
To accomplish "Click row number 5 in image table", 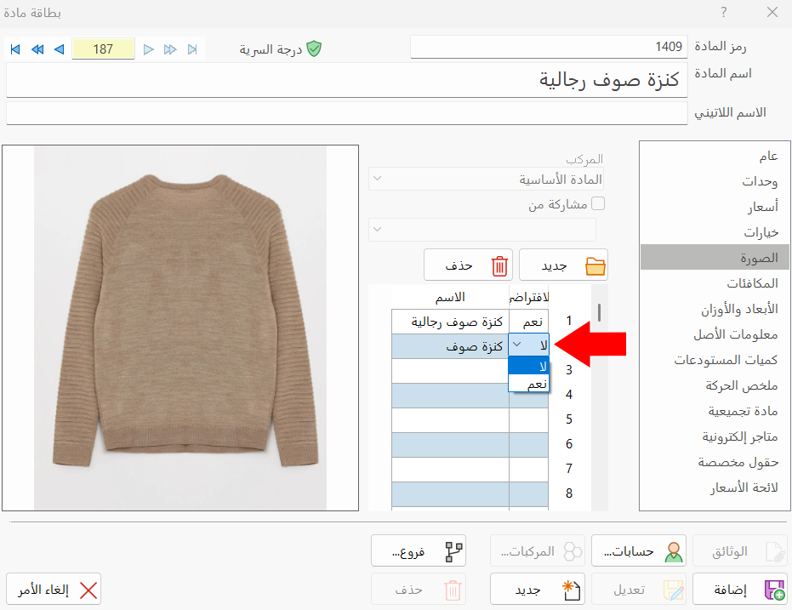I will point(569,419).
